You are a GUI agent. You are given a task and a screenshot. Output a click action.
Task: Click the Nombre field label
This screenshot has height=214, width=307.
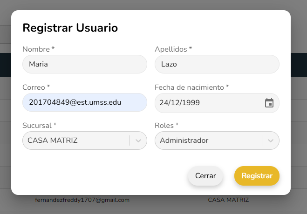pyautogui.click(x=38, y=49)
